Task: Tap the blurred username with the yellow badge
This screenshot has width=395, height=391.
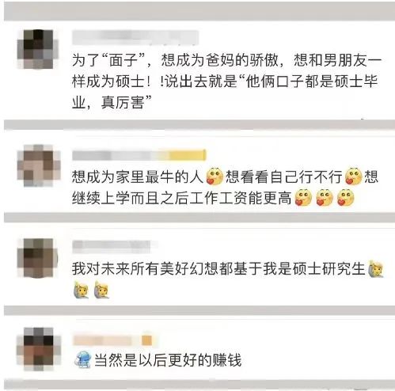Action: (x=139, y=155)
